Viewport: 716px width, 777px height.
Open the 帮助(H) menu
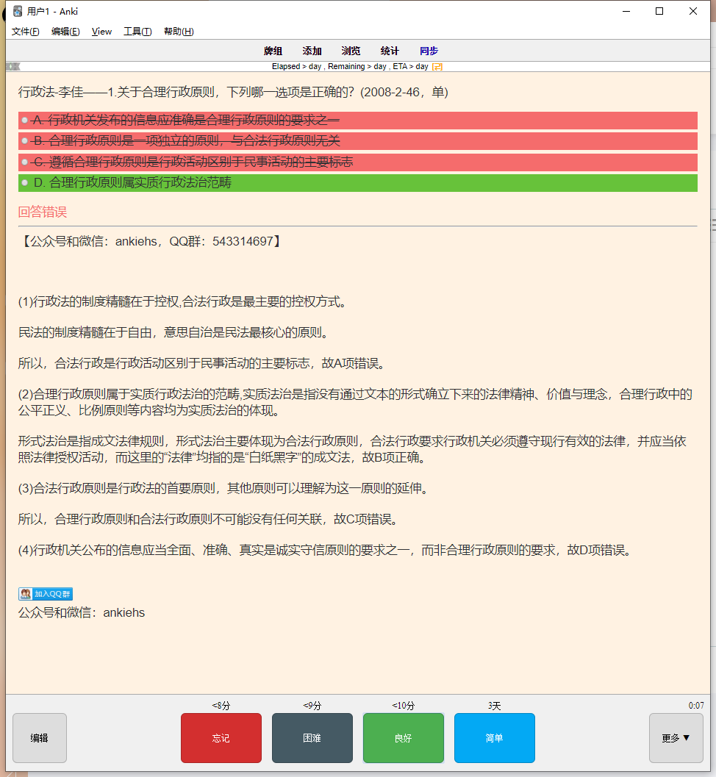[179, 32]
